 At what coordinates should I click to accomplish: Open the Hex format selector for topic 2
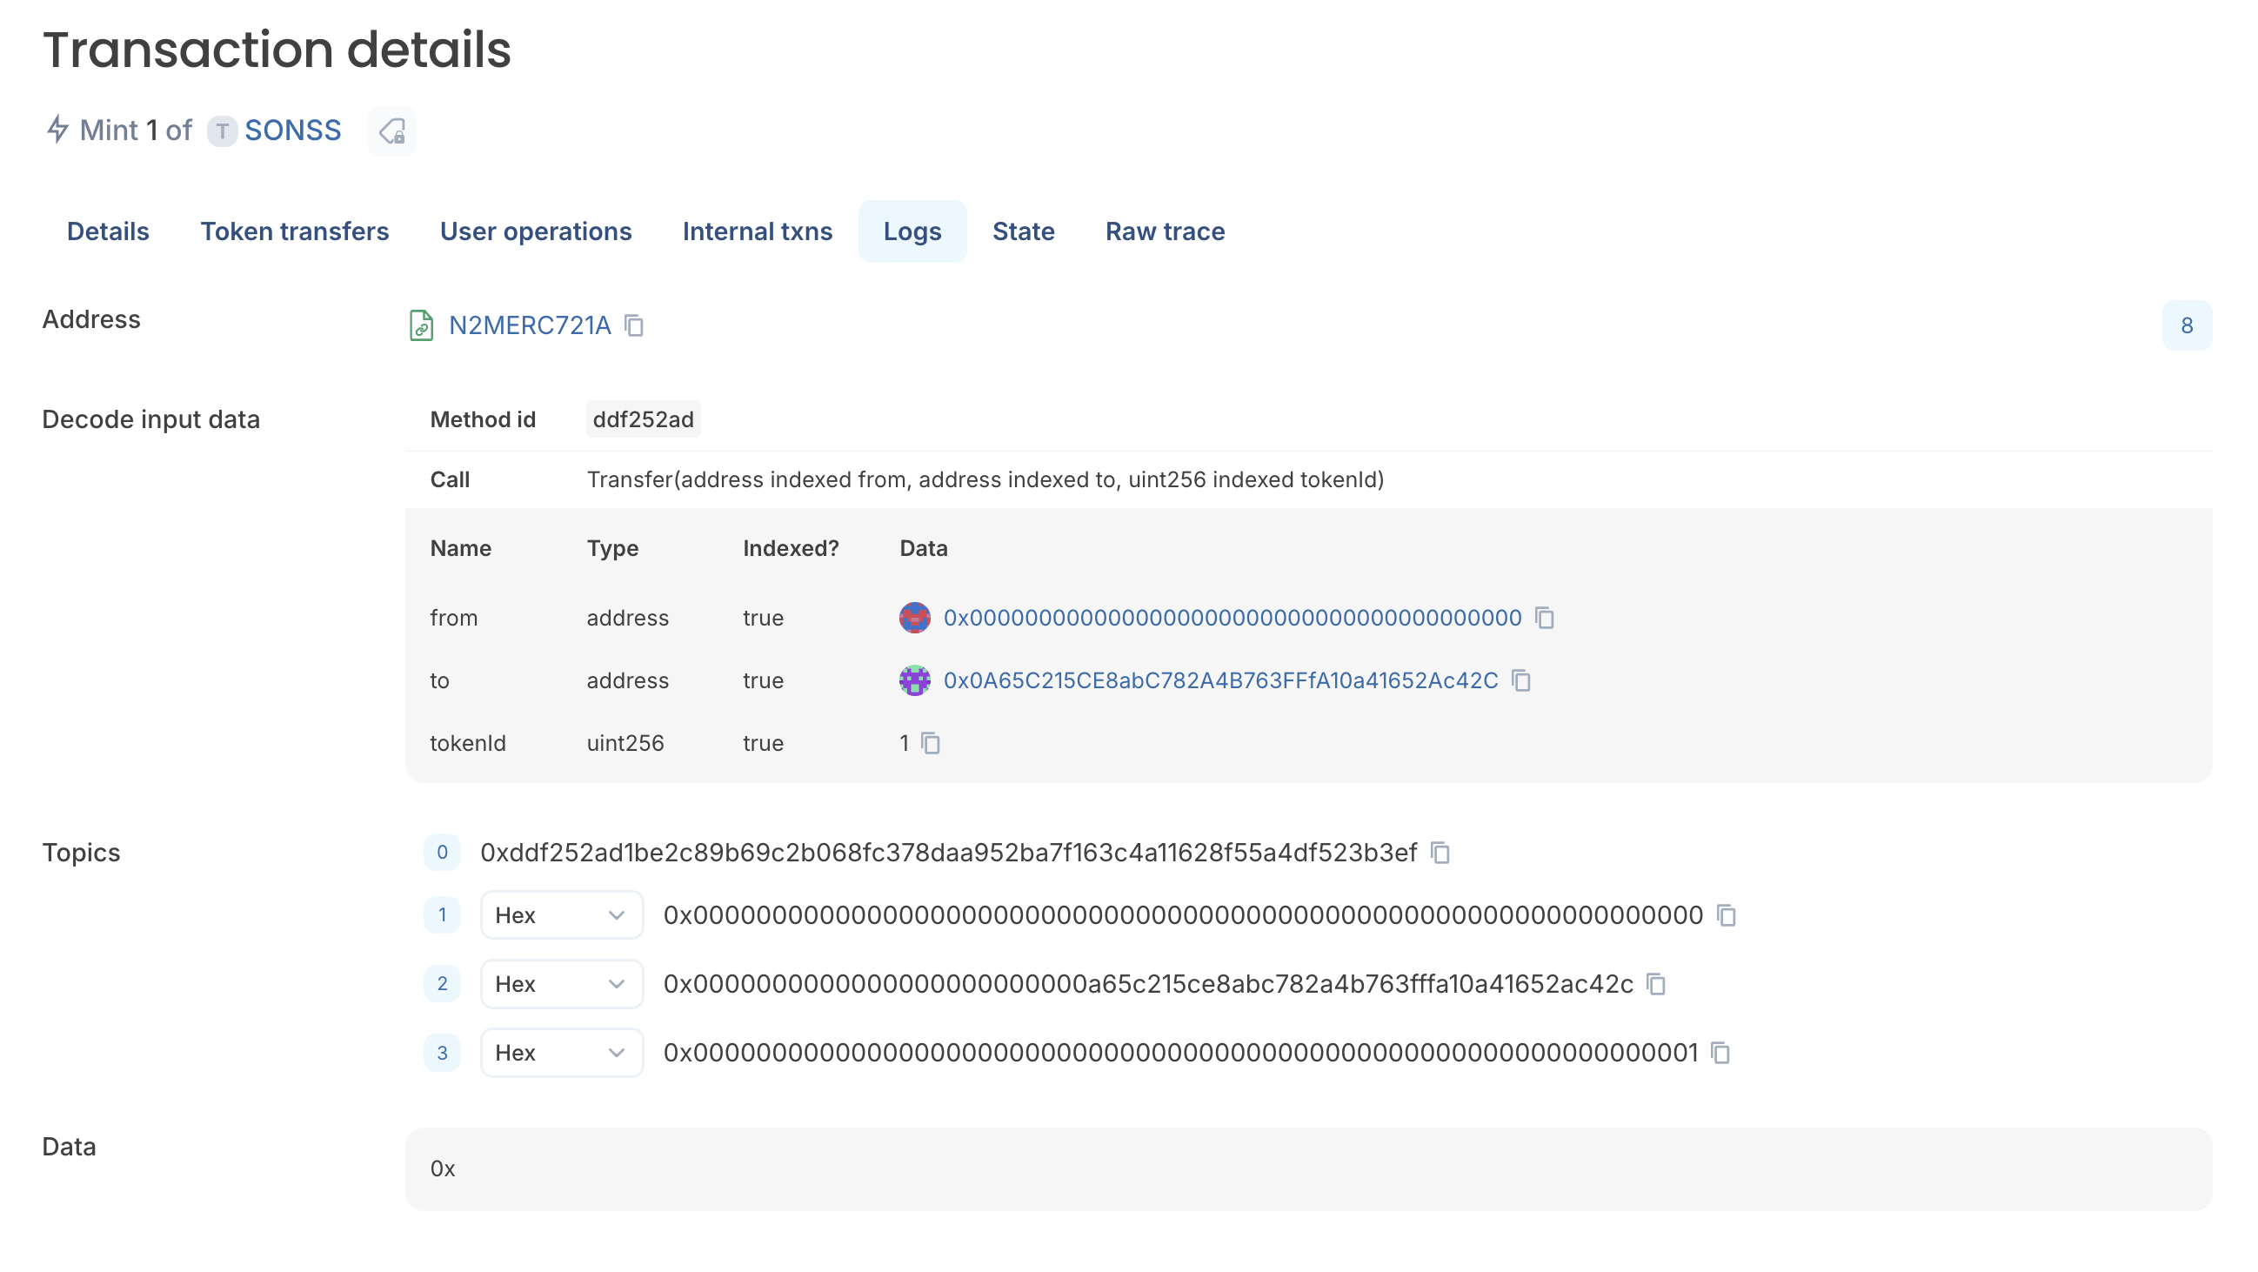[x=561, y=984]
